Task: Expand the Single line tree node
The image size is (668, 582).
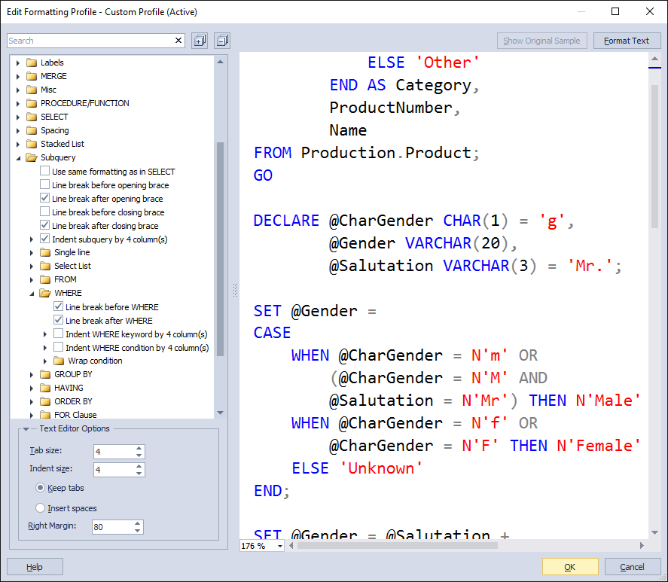Action: [x=32, y=253]
